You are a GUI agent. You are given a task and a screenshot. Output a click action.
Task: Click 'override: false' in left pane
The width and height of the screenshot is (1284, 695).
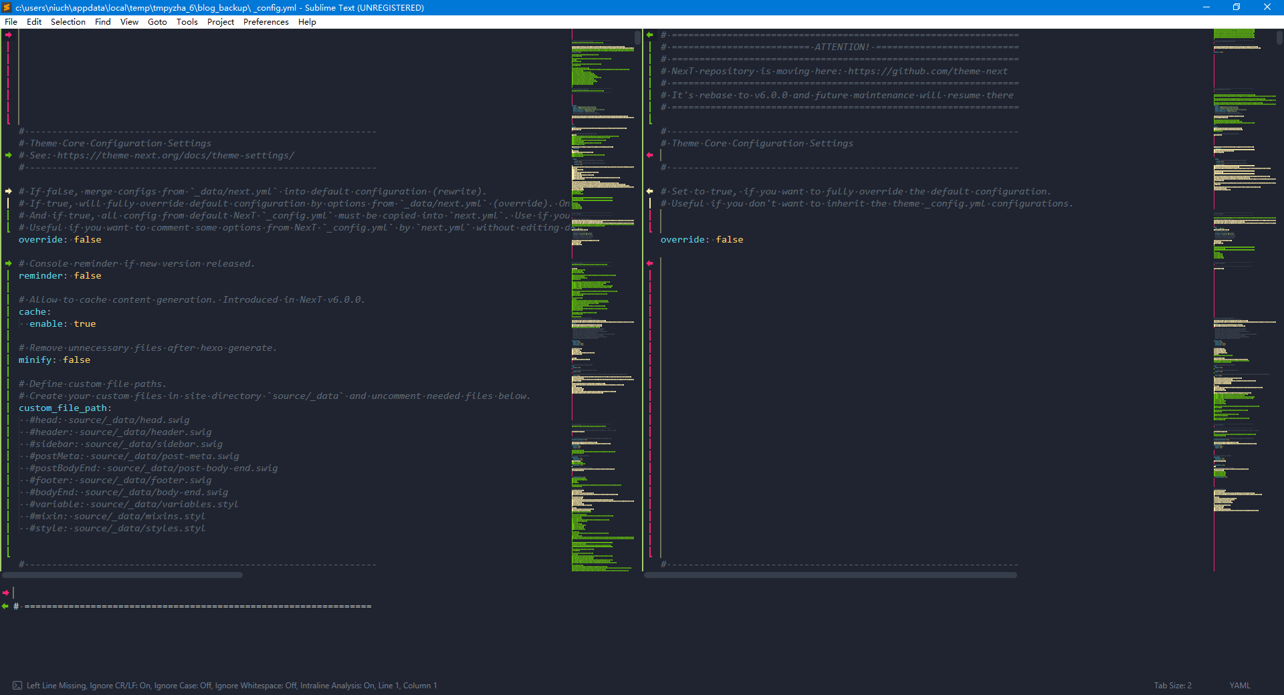[60, 239]
